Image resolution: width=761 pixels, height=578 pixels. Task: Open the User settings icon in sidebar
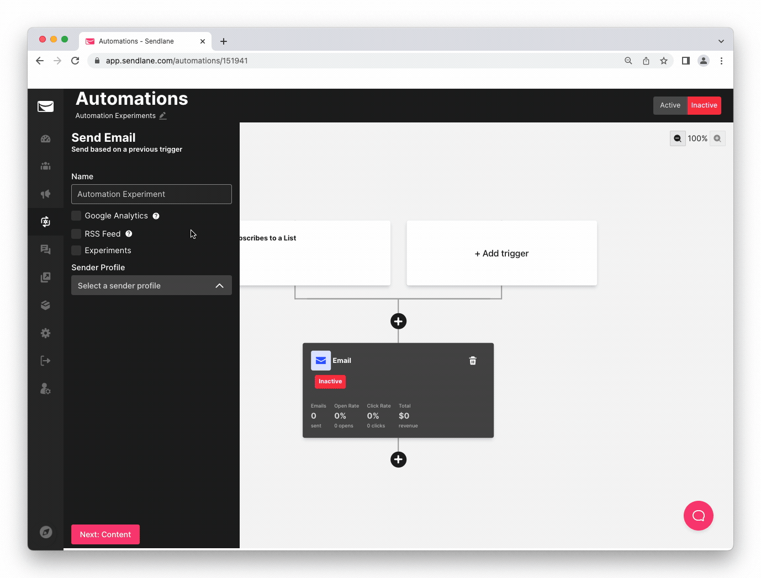pos(46,389)
